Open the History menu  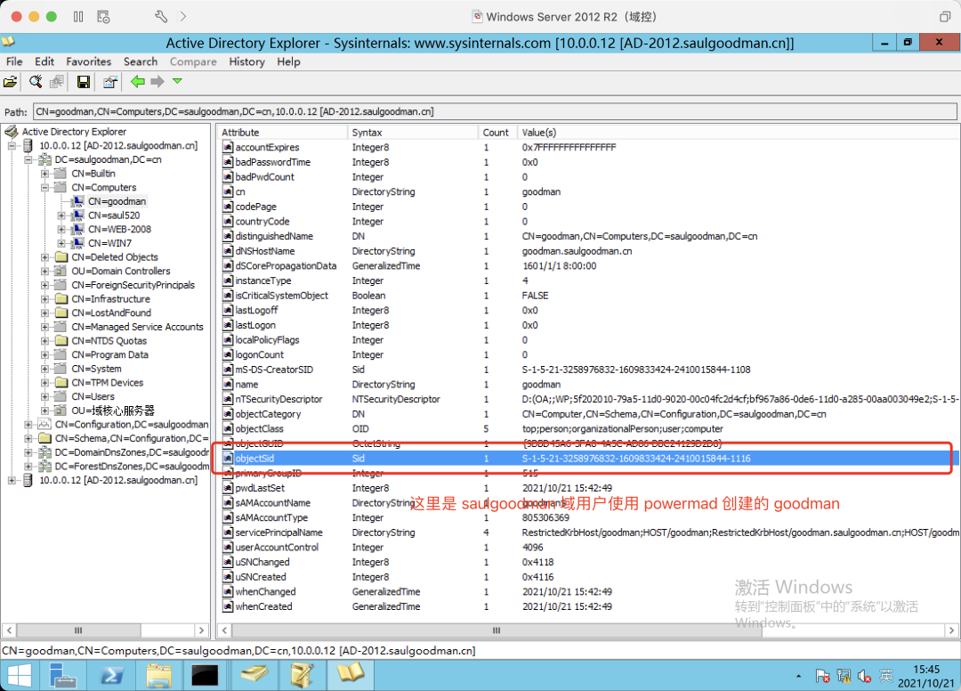247,61
